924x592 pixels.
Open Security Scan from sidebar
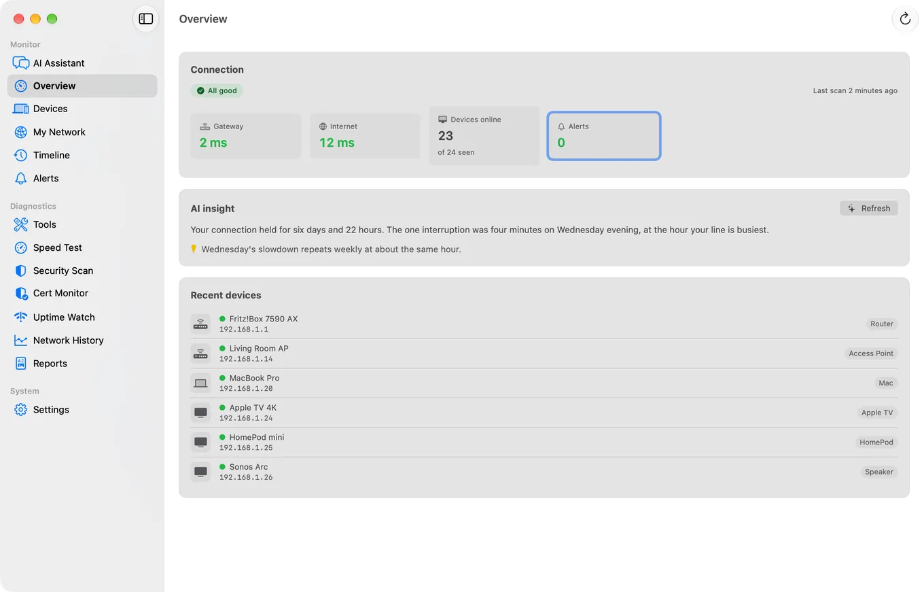tap(82, 271)
